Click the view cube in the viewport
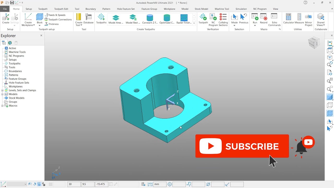Screen dimensions: 334x188 pyautogui.click(x=313, y=43)
